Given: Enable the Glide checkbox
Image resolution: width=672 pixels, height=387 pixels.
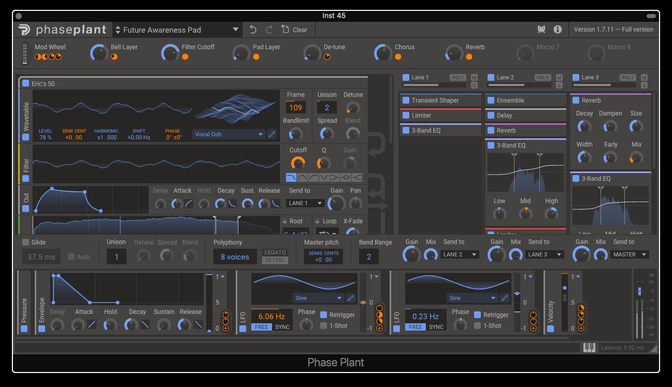Looking at the screenshot, I should click(26, 242).
